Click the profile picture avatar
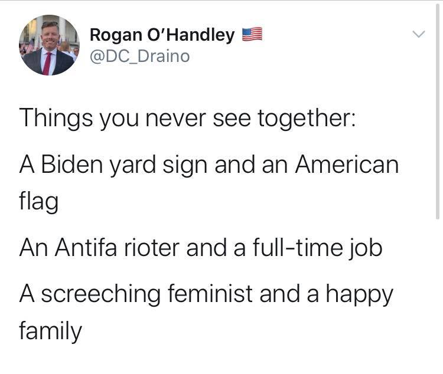443x374 pixels. coord(49,46)
